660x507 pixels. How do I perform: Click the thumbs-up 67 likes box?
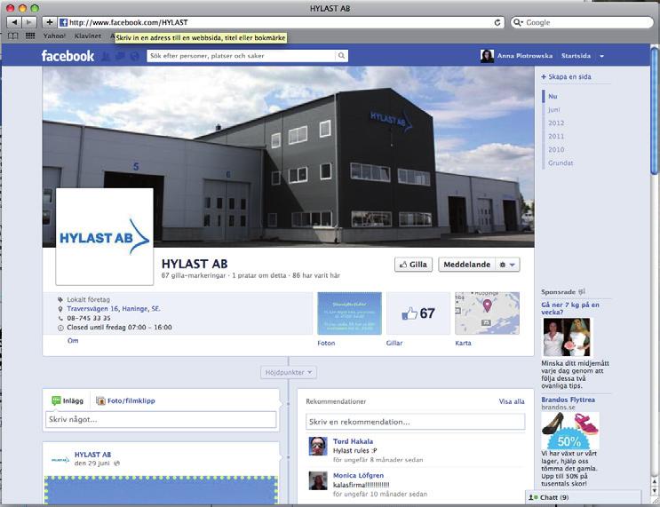pos(418,313)
